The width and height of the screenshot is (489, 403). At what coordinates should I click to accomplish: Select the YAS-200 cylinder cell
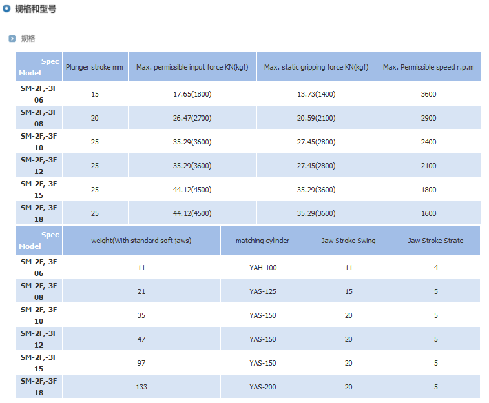pos(262,387)
